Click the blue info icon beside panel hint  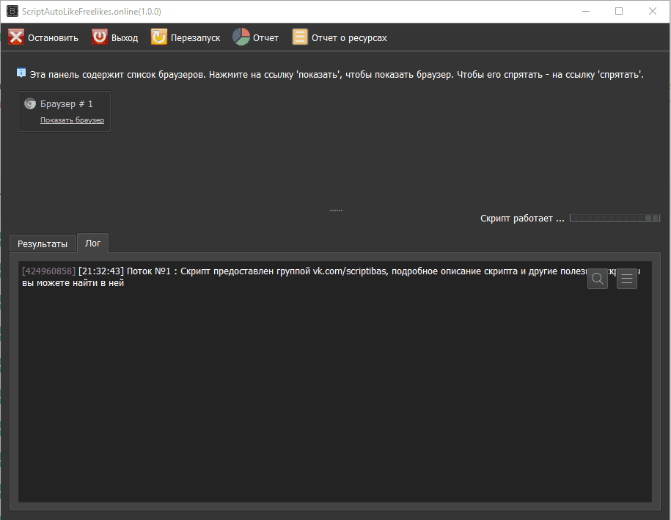(21, 73)
